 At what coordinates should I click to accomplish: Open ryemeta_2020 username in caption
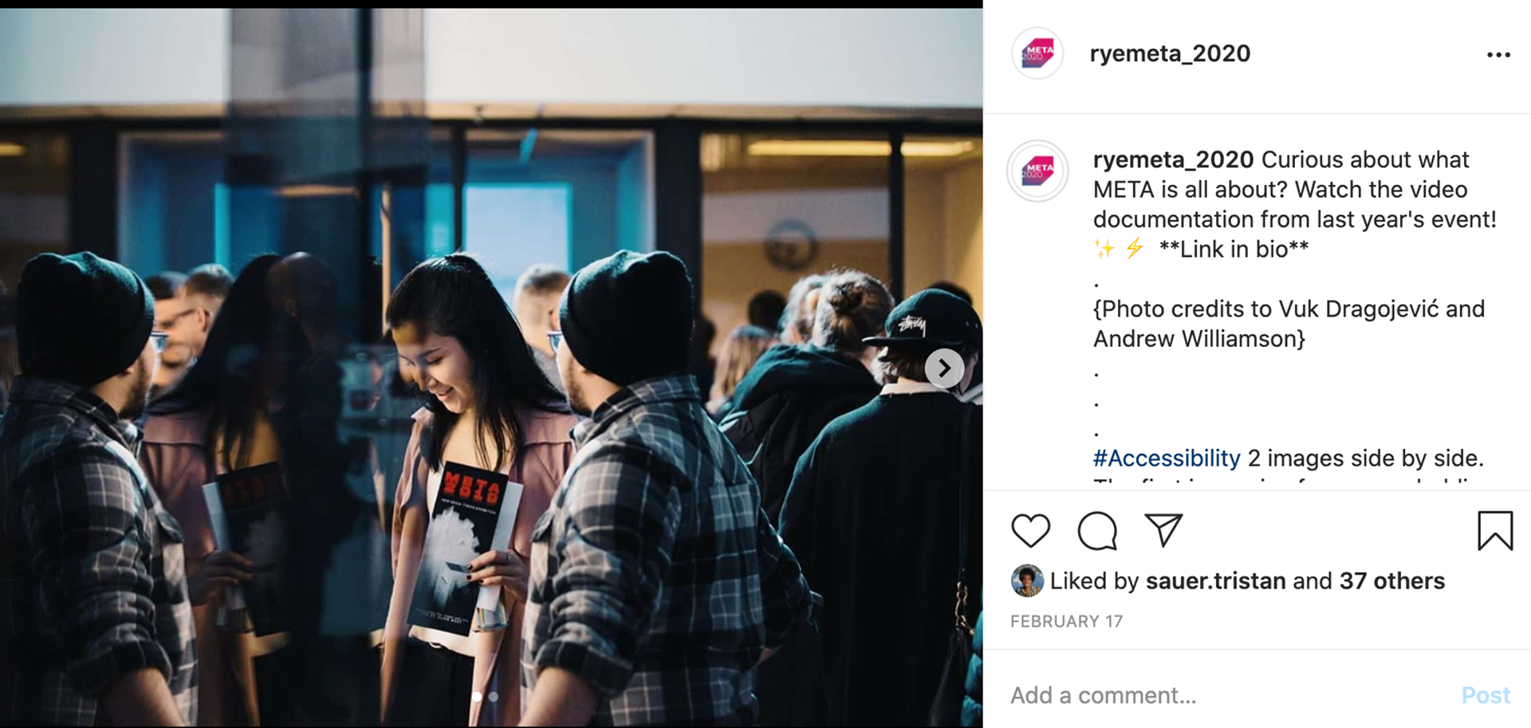1173,159
